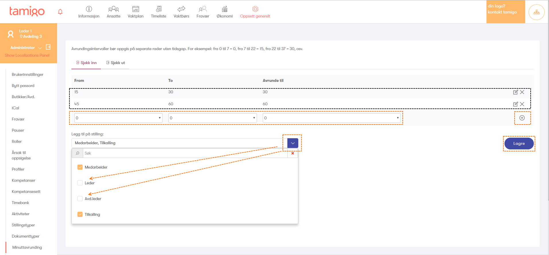Open Fravær in the sidebar
This screenshot has width=549, height=255.
(18, 119)
